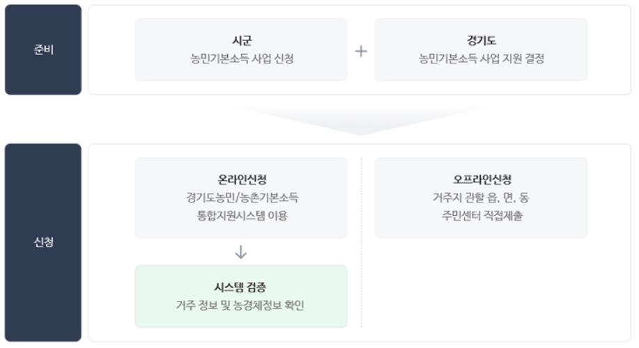Select the dark 준비 stage label
Viewport: 639px width, 348px height.
43,49
